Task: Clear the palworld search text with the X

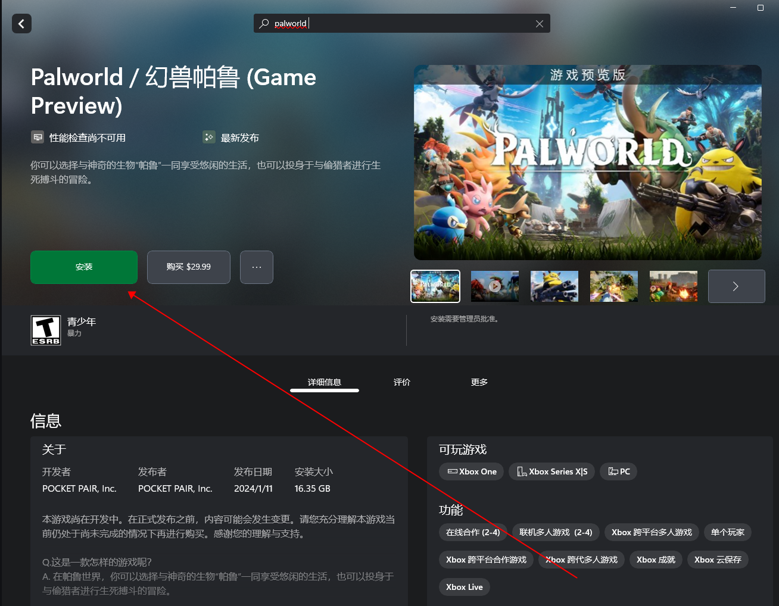Action: (540, 23)
